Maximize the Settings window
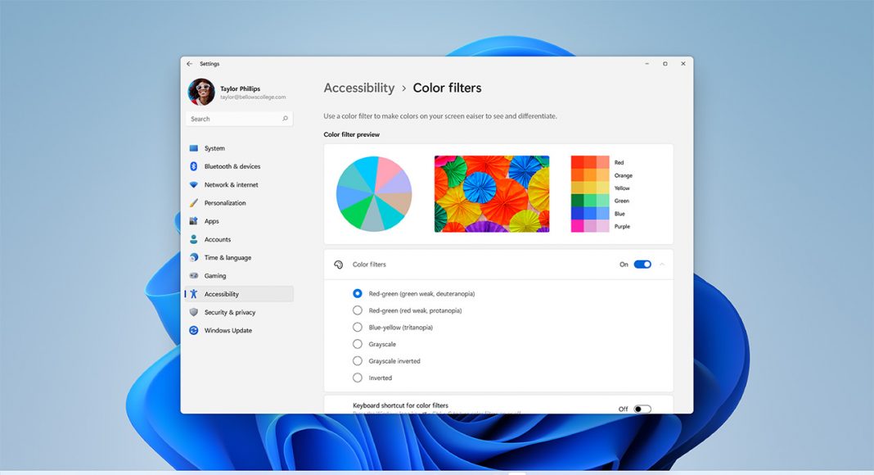874x475 pixels. [665, 64]
